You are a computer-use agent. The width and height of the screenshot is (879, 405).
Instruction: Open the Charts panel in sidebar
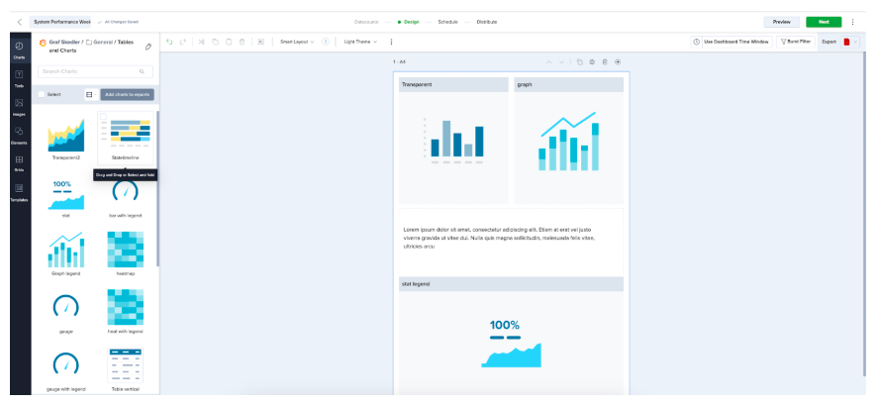[20, 50]
